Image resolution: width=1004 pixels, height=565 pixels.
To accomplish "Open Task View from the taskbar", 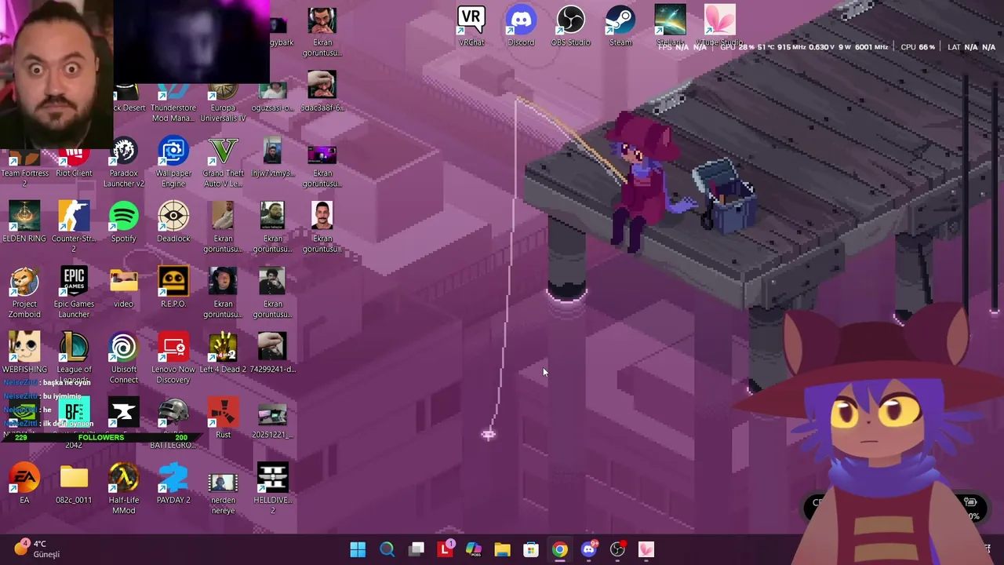I will click(416, 549).
